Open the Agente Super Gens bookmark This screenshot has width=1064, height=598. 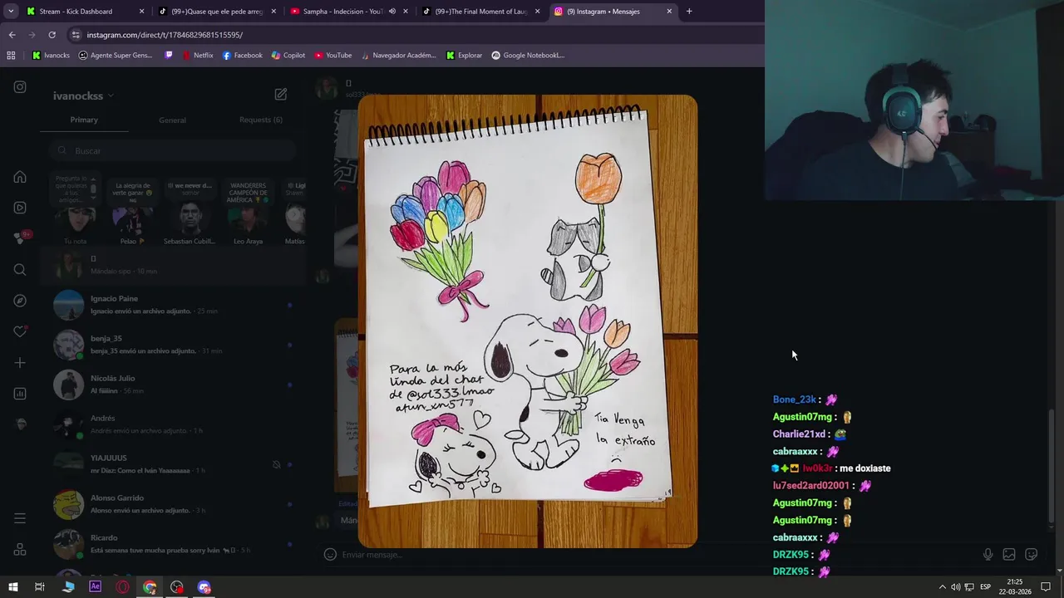116,56
